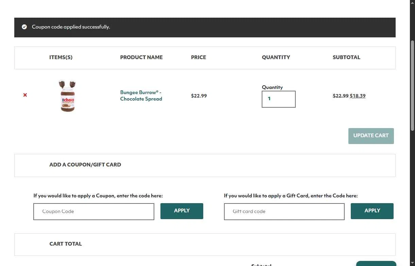Apply the gift card code
415x266 pixels.
(372, 211)
